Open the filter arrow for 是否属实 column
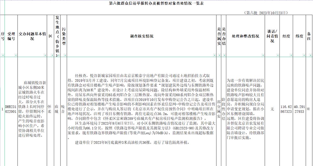The height and width of the screenshot is (166, 313). point(220,55)
